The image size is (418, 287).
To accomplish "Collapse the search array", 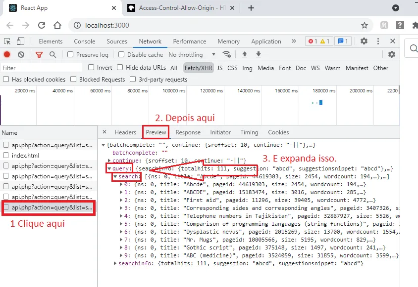I will click(115, 177).
